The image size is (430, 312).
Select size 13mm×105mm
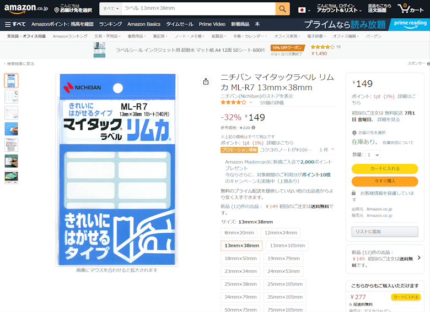[287, 246]
